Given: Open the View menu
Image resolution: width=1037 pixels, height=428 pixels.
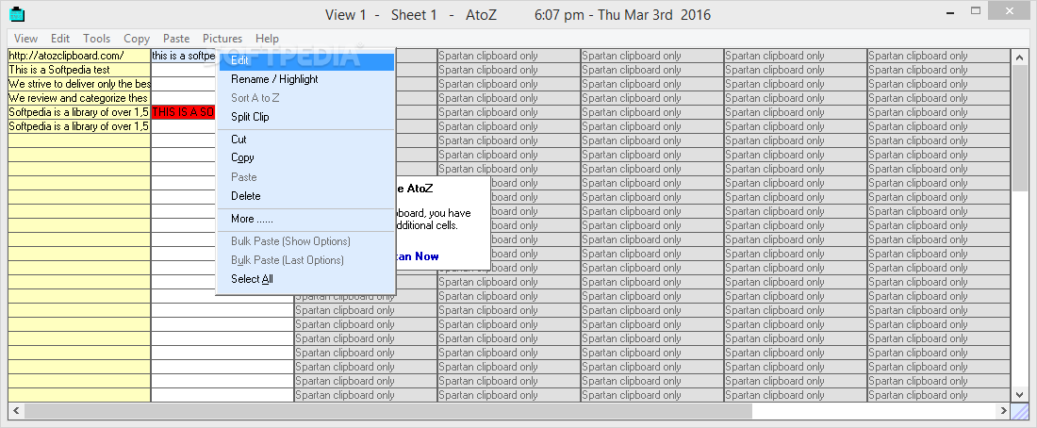Looking at the screenshot, I should [25, 39].
